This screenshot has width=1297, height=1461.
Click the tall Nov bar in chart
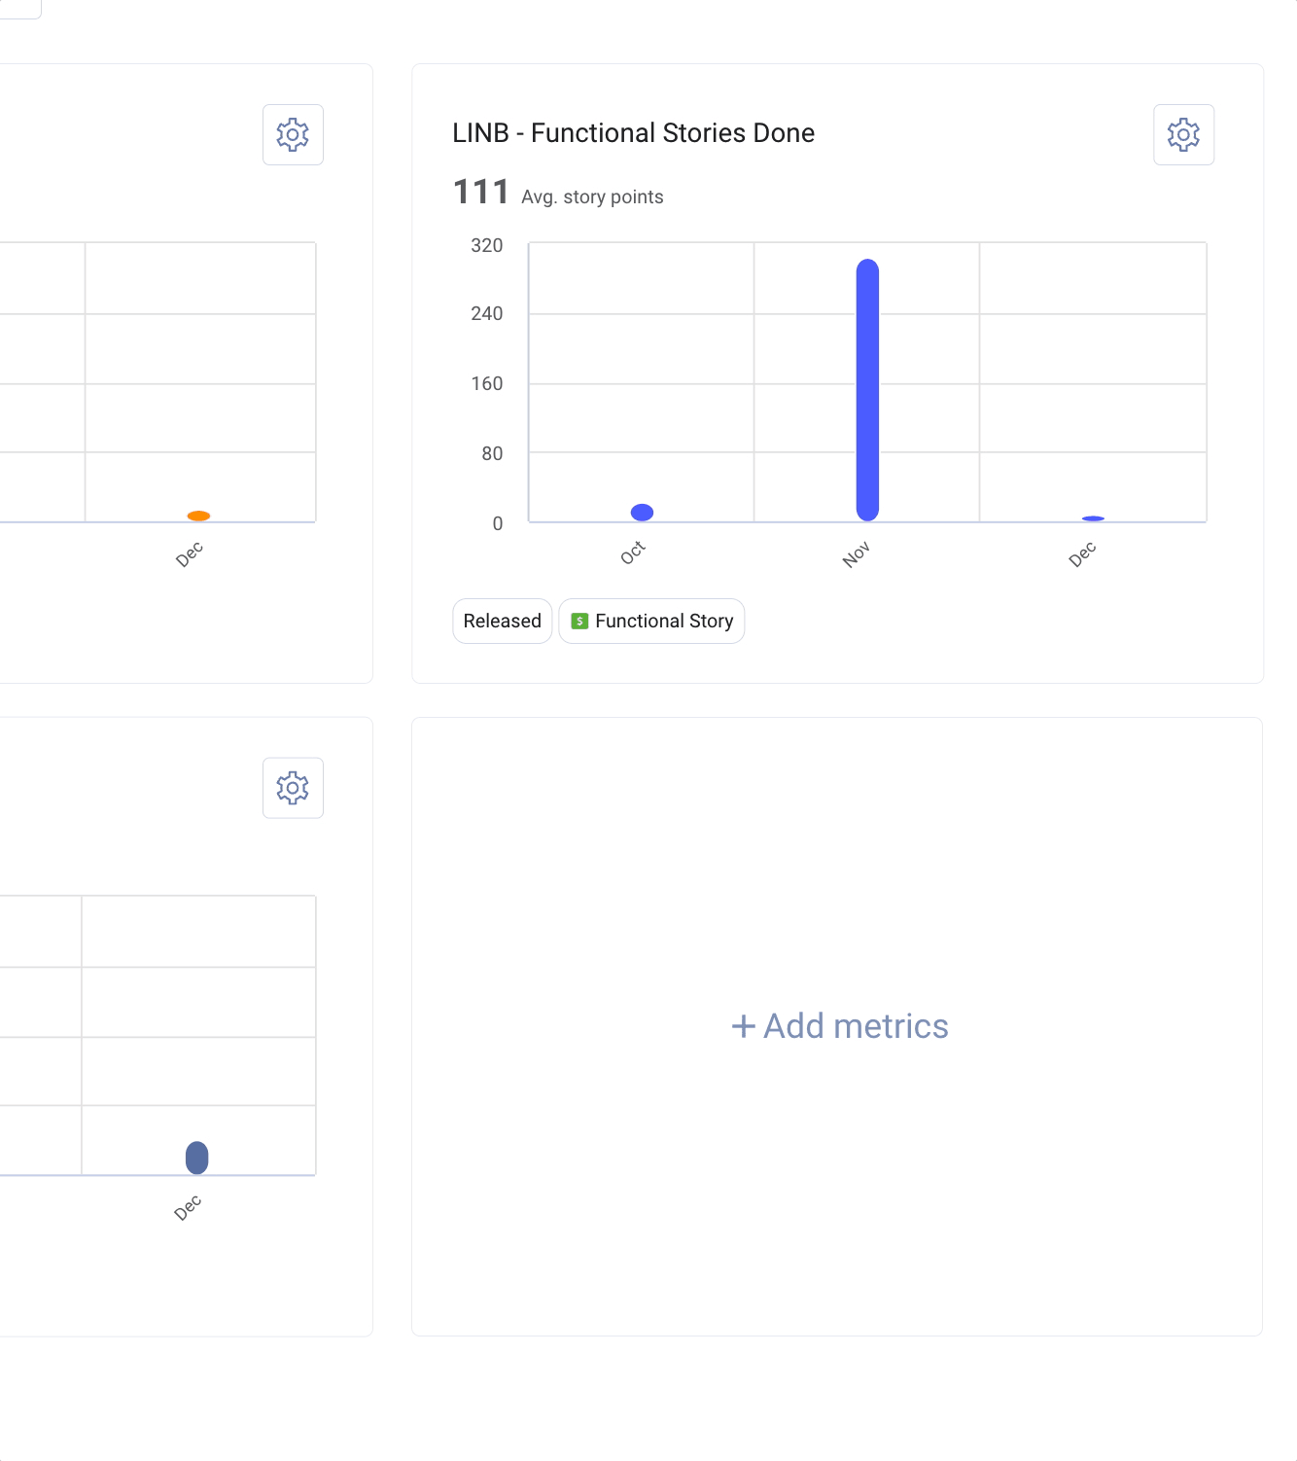tap(867, 390)
